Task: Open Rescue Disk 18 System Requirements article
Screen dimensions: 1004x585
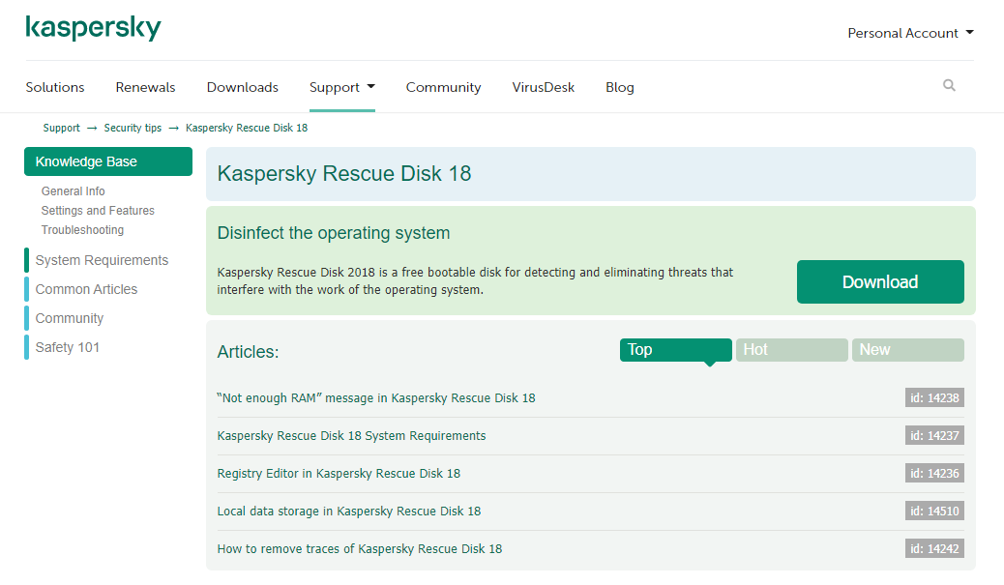Action: [351, 436]
